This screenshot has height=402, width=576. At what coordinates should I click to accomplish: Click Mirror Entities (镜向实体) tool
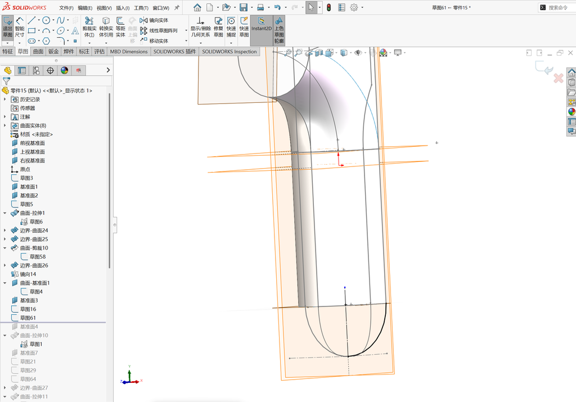point(154,20)
